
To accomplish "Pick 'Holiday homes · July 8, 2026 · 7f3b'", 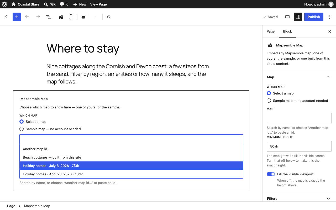I will (131, 166).
